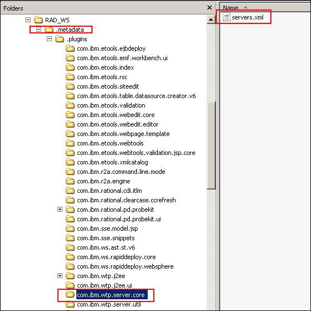Viewport: 311px width, 311px height.
Task: Click the servers.xml file icon
Action: (226, 17)
